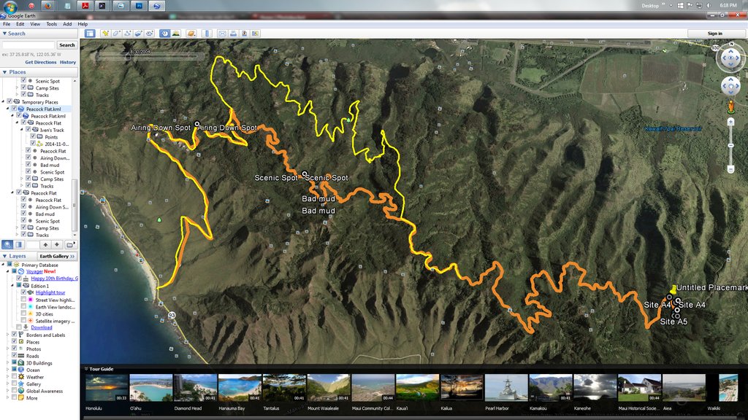Click the Sign in button
The width and height of the screenshot is (748, 420).
click(x=714, y=34)
